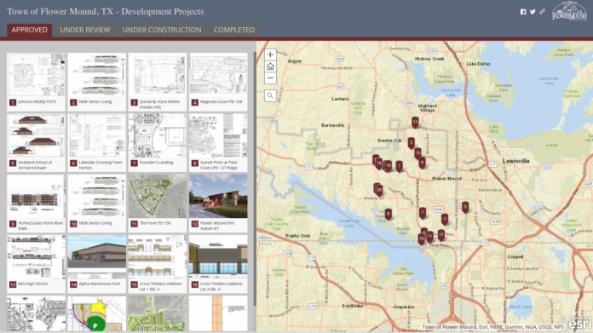Reset map to home extent
The image size is (593, 333).
tap(270, 66)
